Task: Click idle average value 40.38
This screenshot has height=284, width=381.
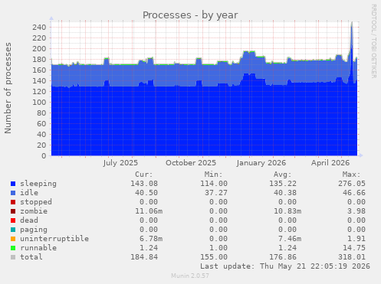Action: point(285,193)
